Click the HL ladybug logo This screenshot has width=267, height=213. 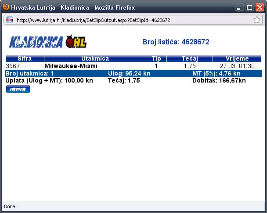point(76,41)
